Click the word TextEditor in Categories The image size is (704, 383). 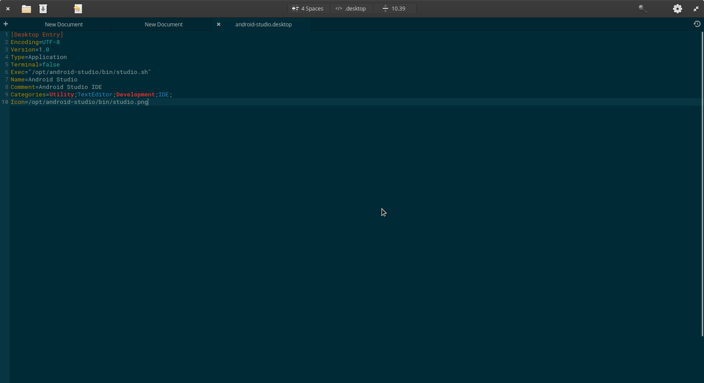95,95
